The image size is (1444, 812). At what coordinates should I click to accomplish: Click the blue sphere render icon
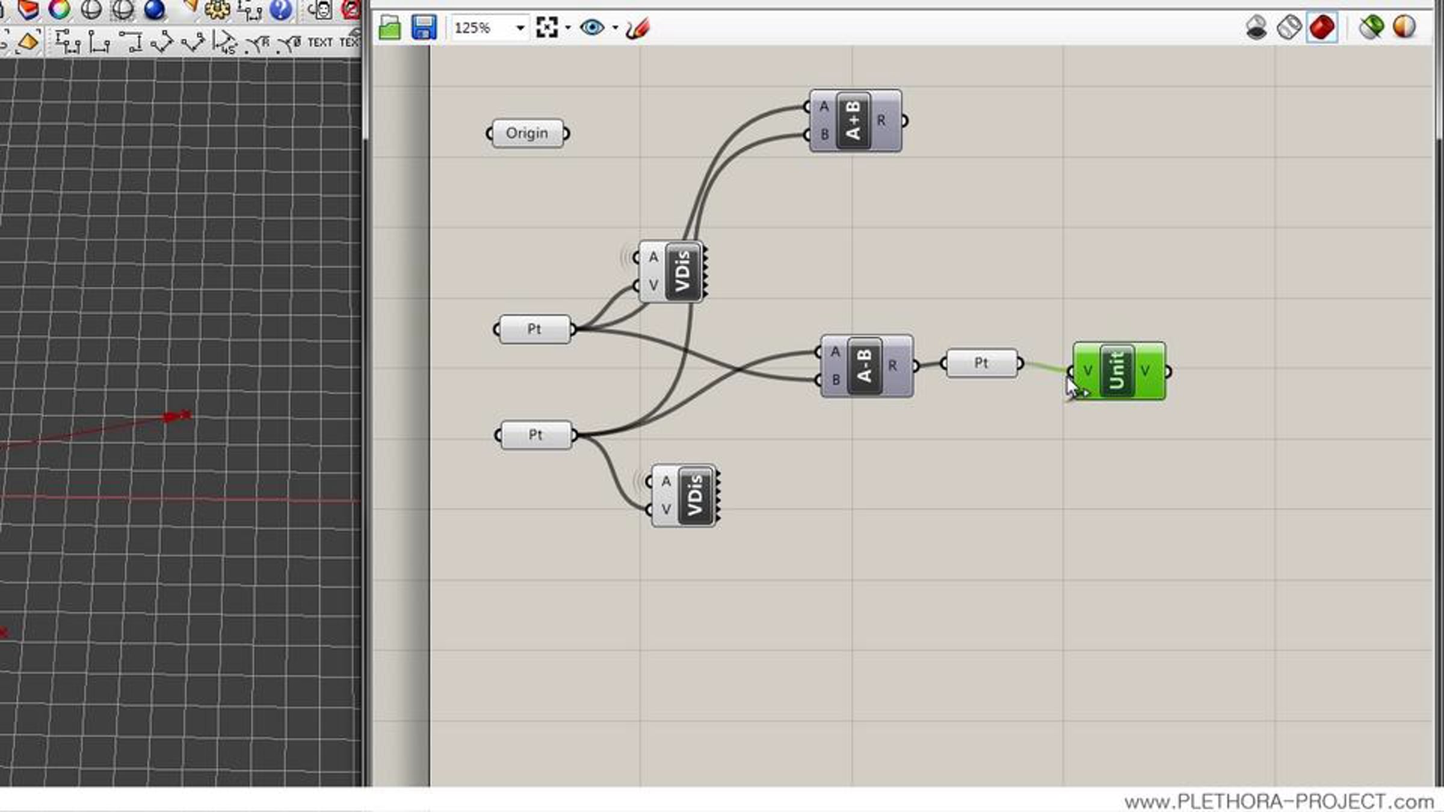(155, 8)
